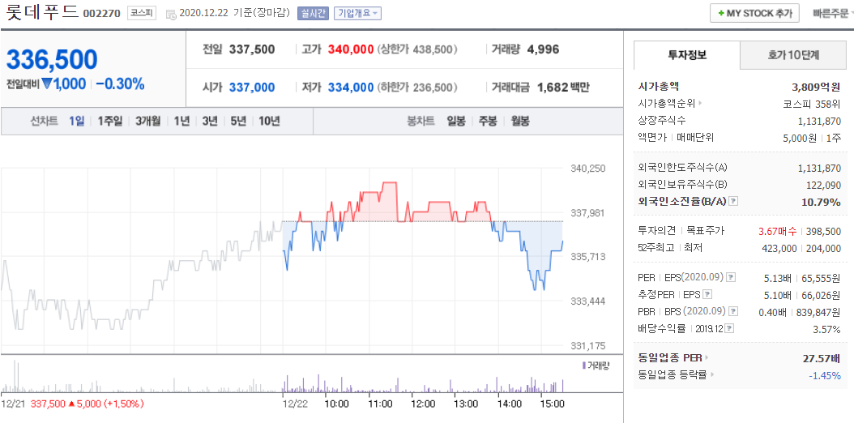The height and width of the screenshot is (423, 854).
Task: Click the 12/22 date-axis label
Action: (294, 404)
